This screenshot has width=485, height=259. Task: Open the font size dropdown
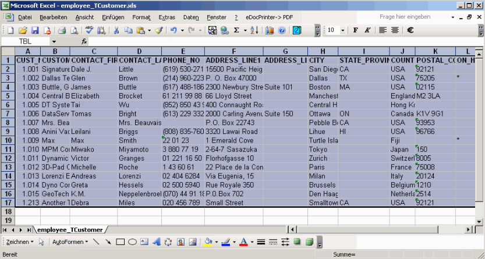(343, 30)
